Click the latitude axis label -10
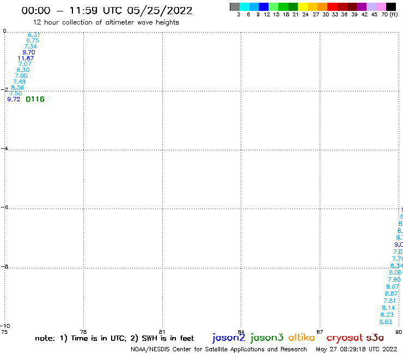 pyautogui.click(x=5, y=326)
